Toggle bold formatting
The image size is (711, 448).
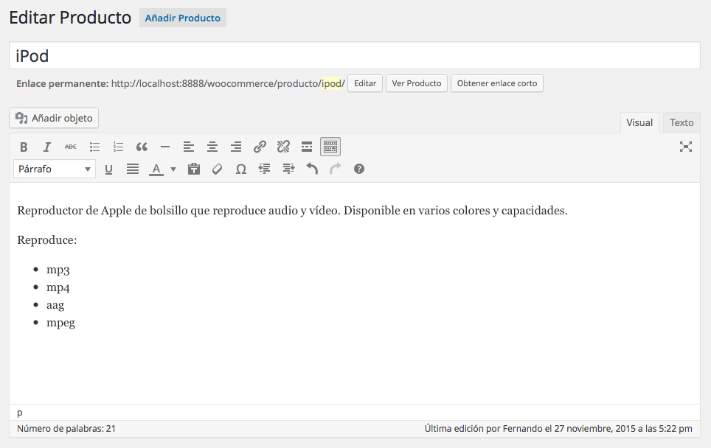tap(24, 147)
